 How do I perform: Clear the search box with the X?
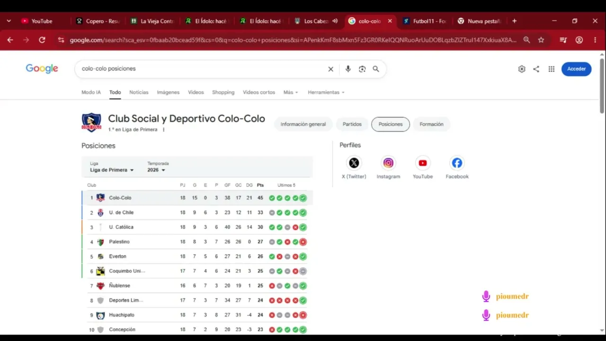331,69
